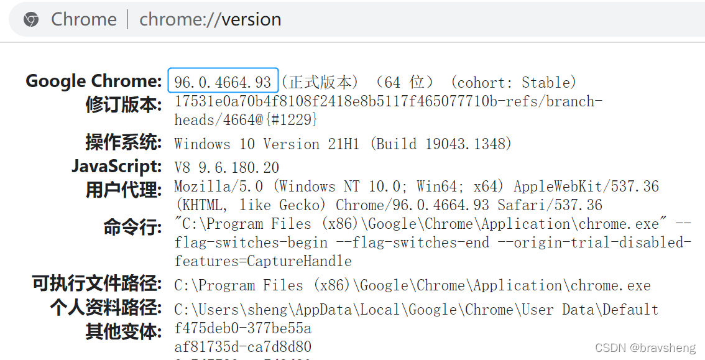705x360 pixels.
Task: Click the variation "f475deb0-377be55a"
Action: pyautogui.click(x=243, y=328)
